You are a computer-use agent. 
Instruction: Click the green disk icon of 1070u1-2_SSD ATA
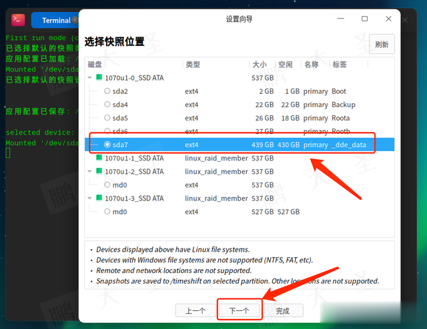coord(99,171)
